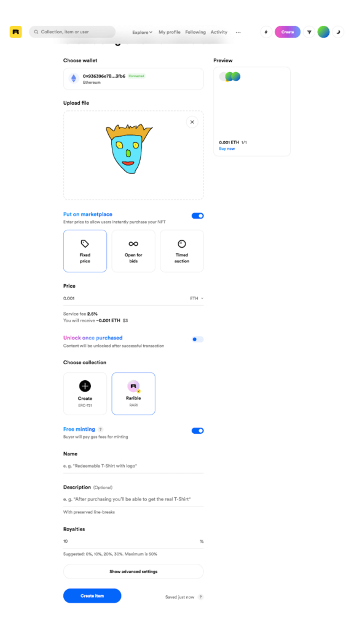Disable the Free minting switch
Viewport: 354px width, 631px height.
[197, 431]
